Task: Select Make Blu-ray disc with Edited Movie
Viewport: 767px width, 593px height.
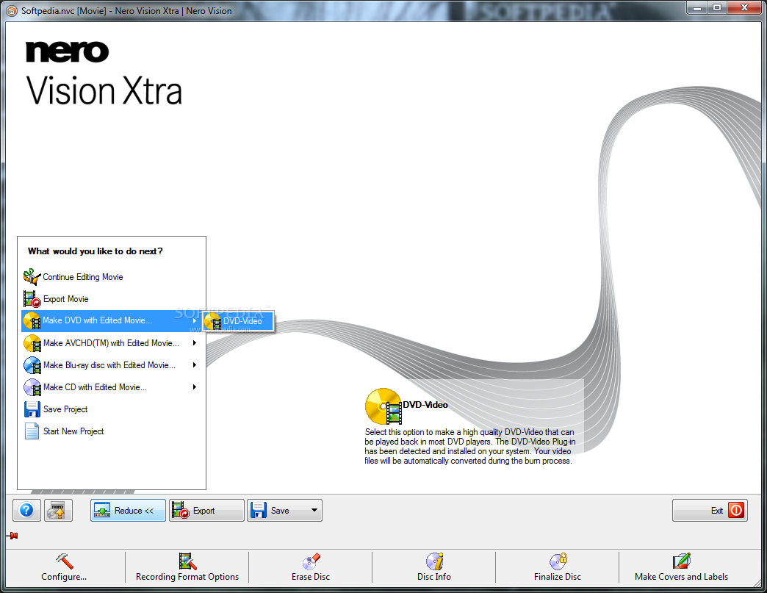Action: coord(112,365)
